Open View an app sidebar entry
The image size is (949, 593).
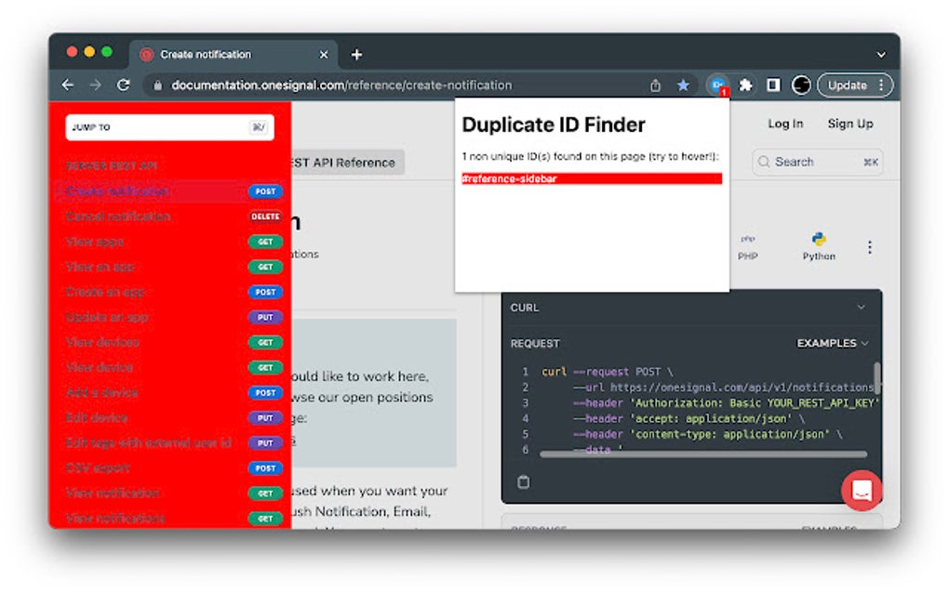[169, 267]
